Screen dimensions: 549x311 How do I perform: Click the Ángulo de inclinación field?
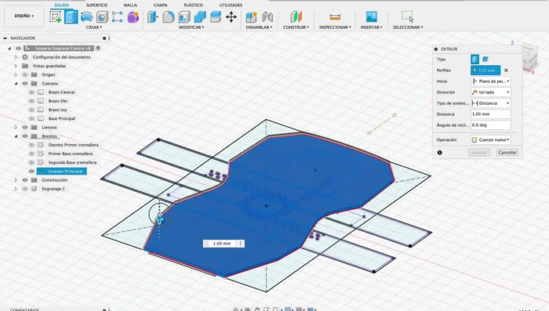click(490, 125)
